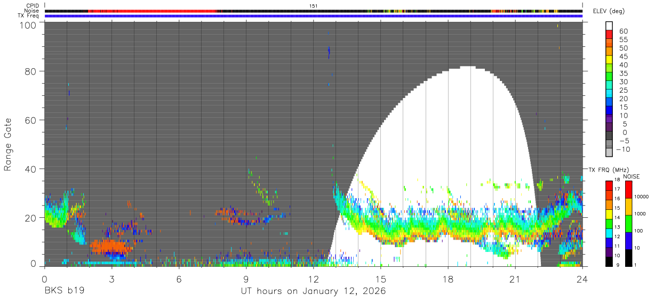Click the BKS b19 radar label
This screenshot has height=302, width=655.
pos(64,291)
